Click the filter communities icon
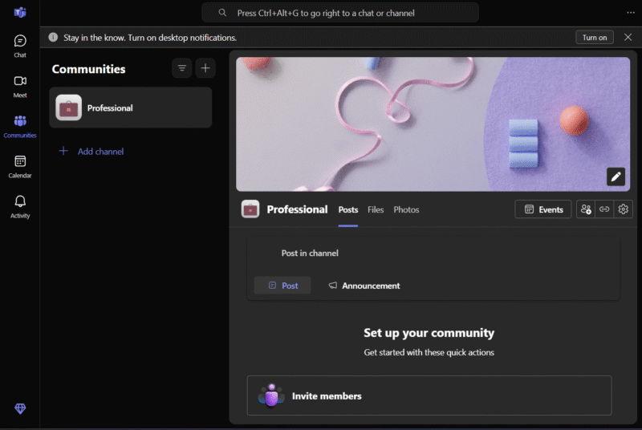The width and height of the screenshot is (642, 430). coord(182,69)
